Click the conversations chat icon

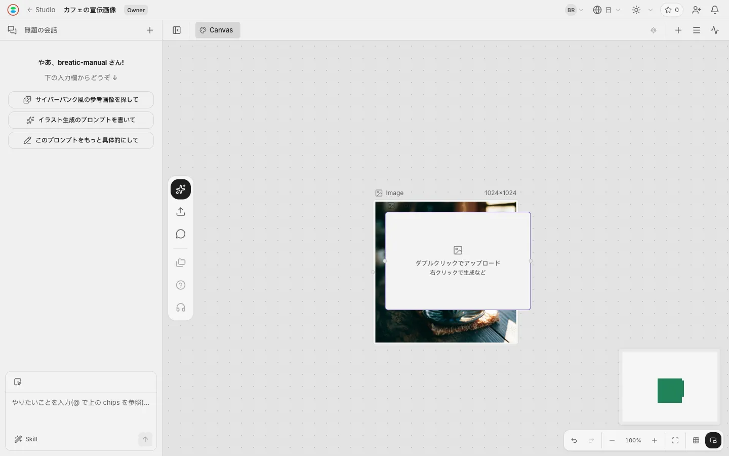12,30
